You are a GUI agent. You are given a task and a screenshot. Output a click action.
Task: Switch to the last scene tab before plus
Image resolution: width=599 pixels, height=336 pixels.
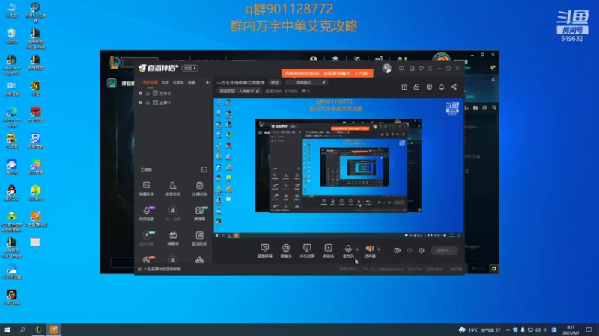click(192, 82)
